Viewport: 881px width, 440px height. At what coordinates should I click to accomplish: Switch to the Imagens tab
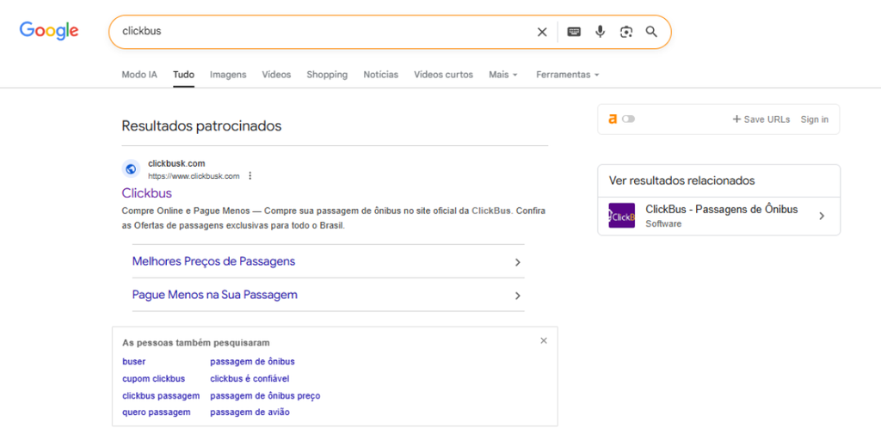[x=228, y=75]
